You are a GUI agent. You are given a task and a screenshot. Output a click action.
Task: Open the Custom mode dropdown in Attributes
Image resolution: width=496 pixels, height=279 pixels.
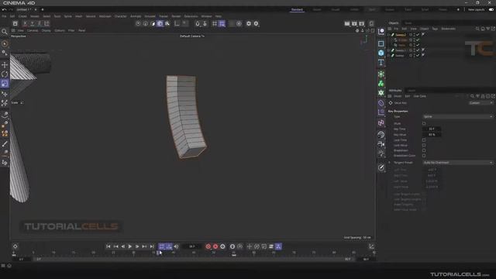coord(480,103)
